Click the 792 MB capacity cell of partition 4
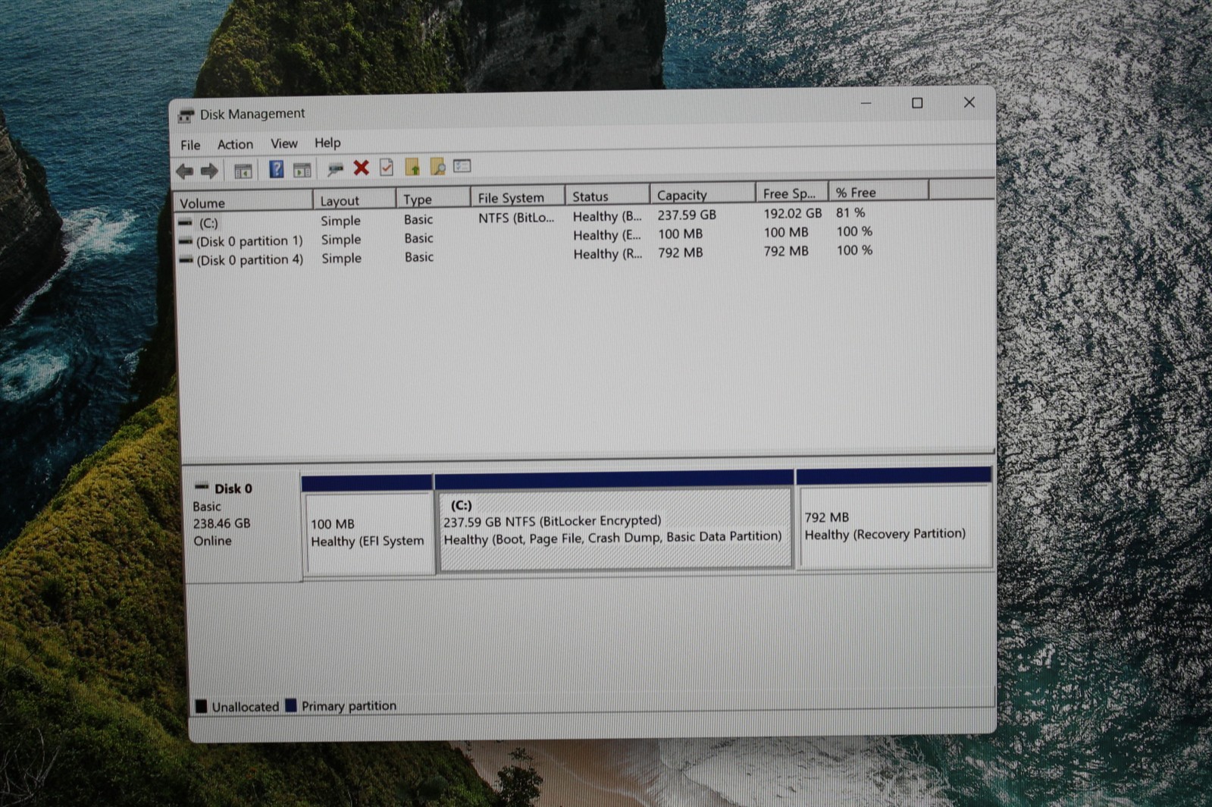 coord(680,252)
